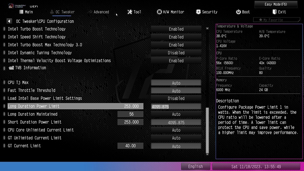
Task: Click the back arrow beside OC Tweaker path
Action: tap(9, 21)
